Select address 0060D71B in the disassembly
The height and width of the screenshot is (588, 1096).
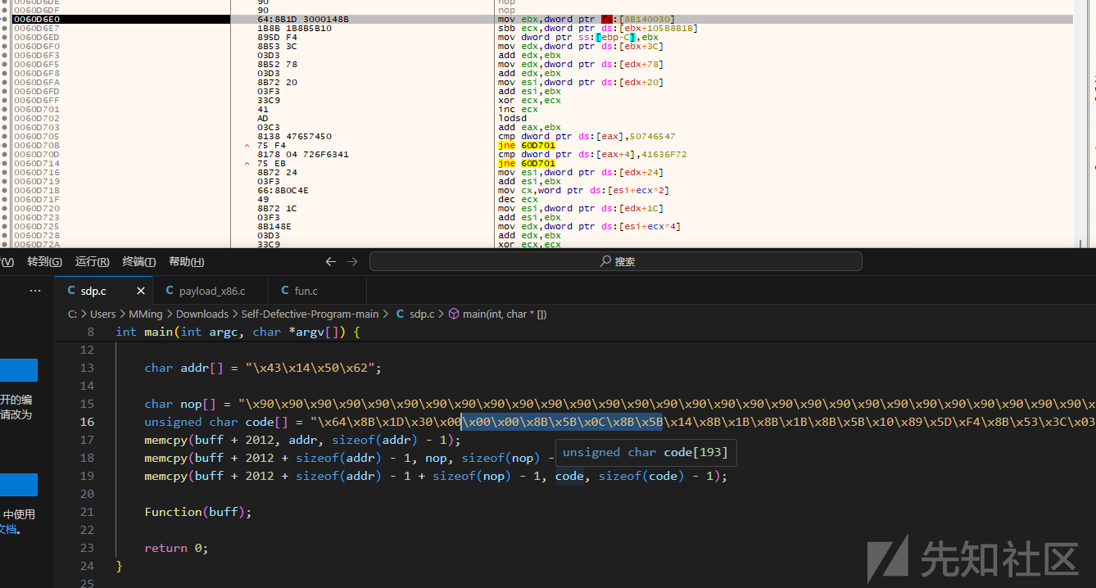click(x=36, y=190)
